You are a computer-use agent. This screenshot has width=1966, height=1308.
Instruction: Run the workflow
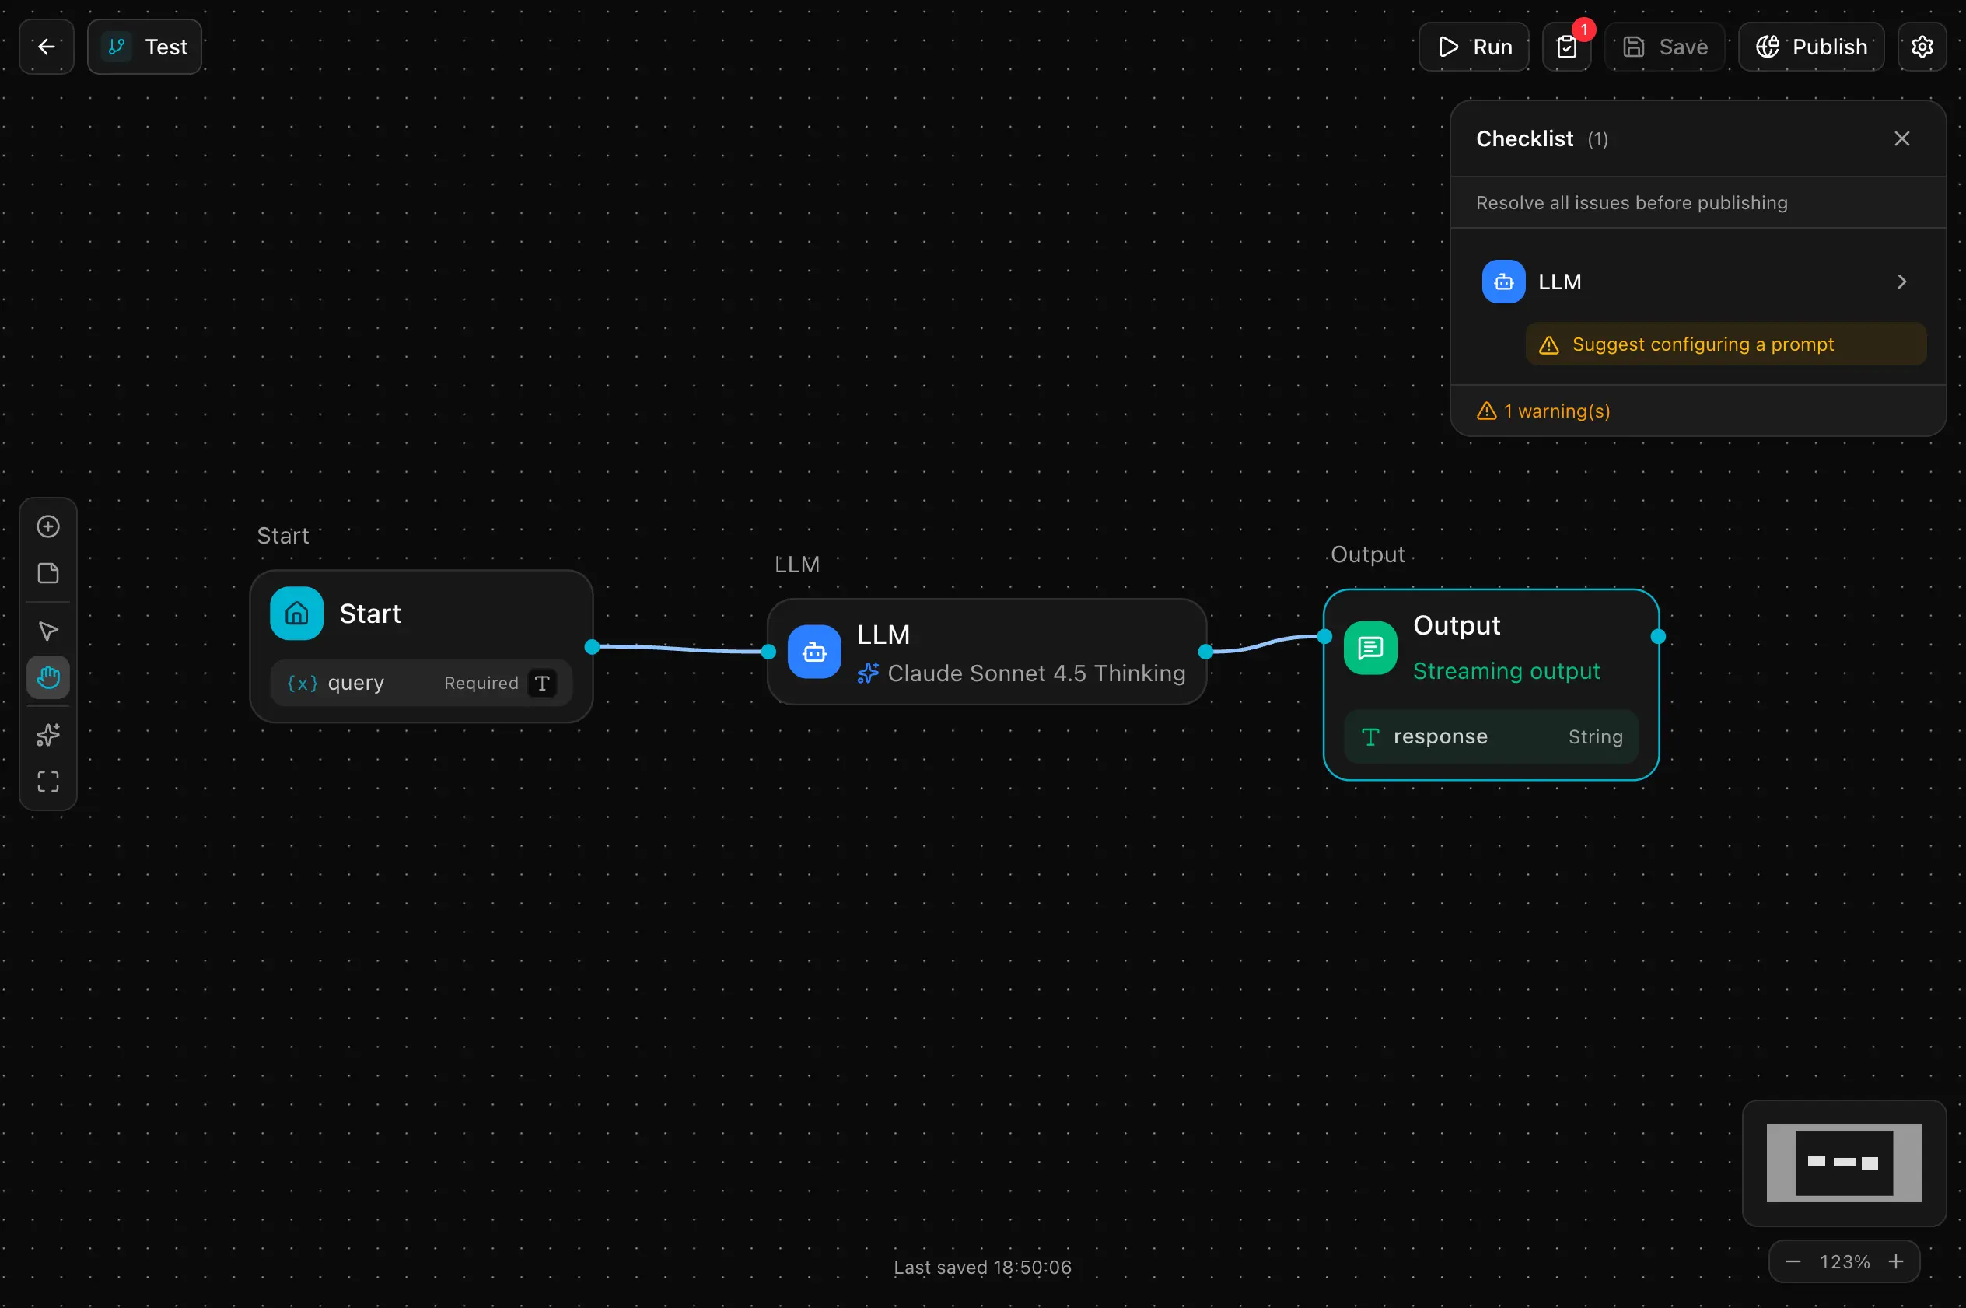click(x=1472, y=46)
